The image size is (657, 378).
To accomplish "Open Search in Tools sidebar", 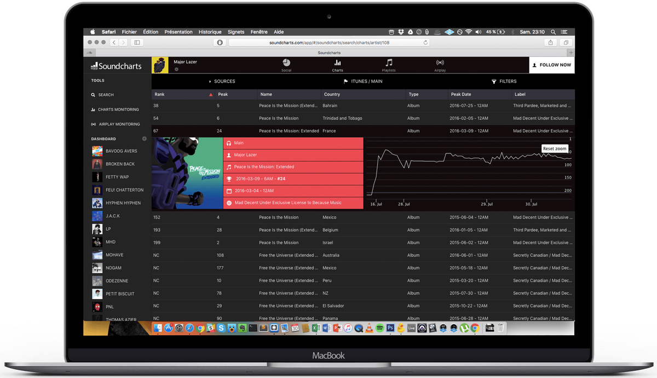I will click(x=102, y=95).
